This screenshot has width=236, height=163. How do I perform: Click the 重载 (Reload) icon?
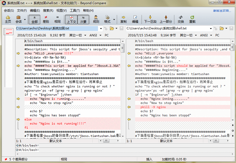[x=192, y=19]
